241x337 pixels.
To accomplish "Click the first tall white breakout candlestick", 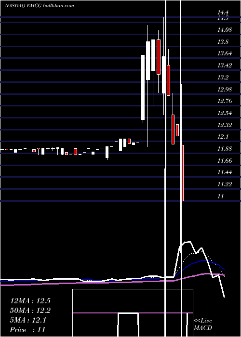I will 143,87.
